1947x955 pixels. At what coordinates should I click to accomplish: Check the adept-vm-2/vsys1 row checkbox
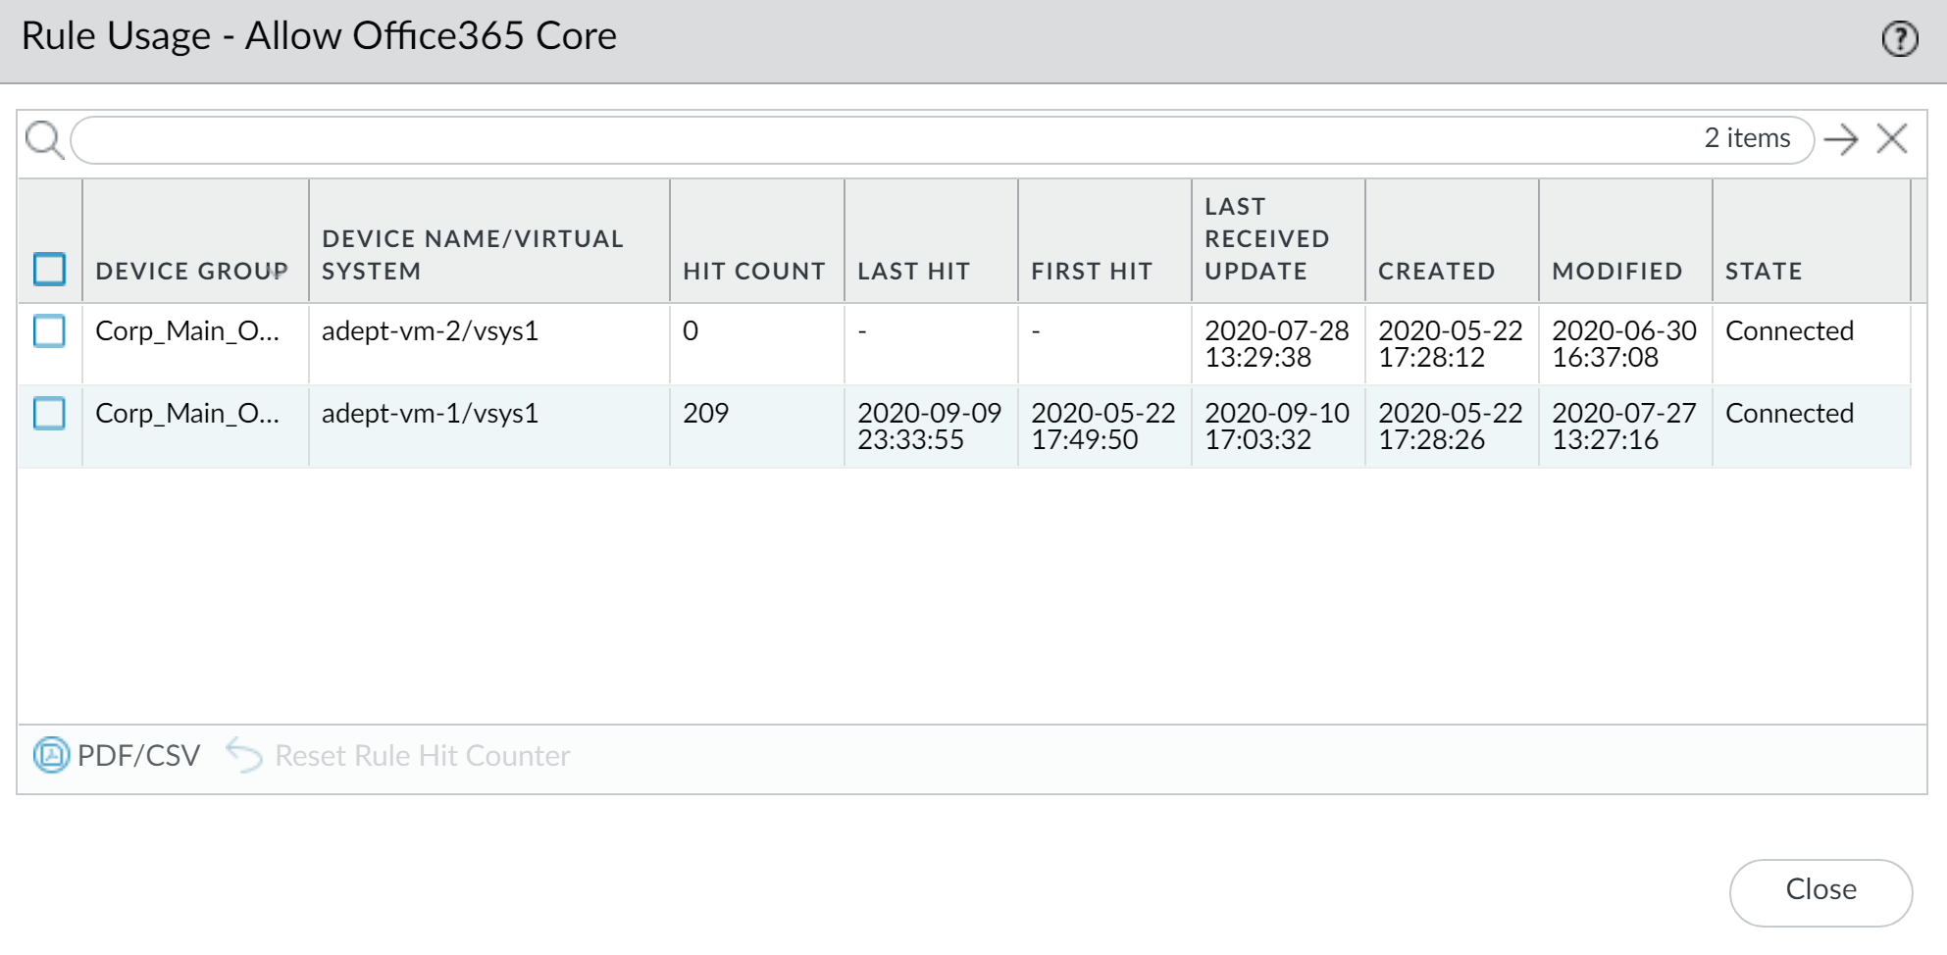coord(50,331)
